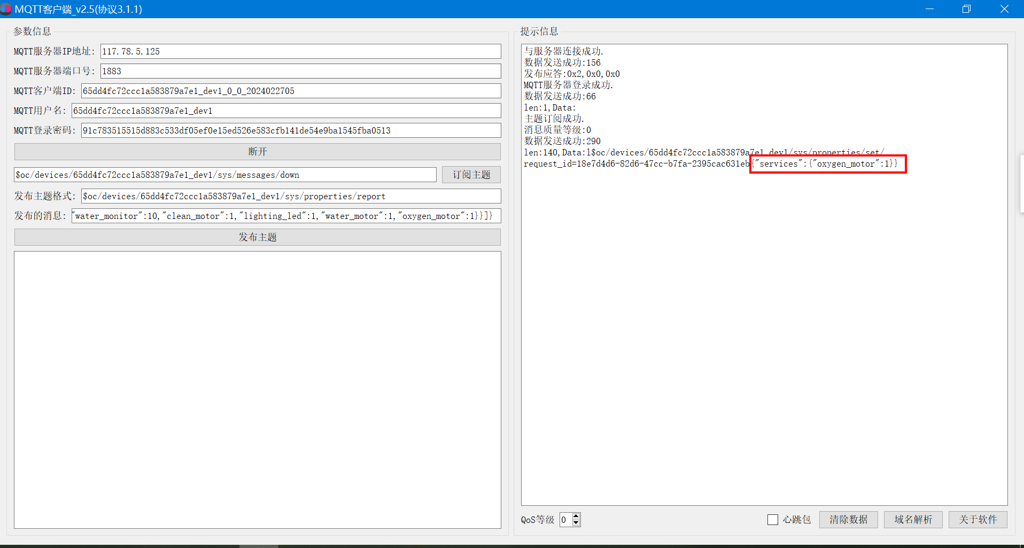The width and height of the screenshot is (1024, 548).
Task: Click the services oxygen_motor JSON text in log
Action: click(x=825, y=163)
